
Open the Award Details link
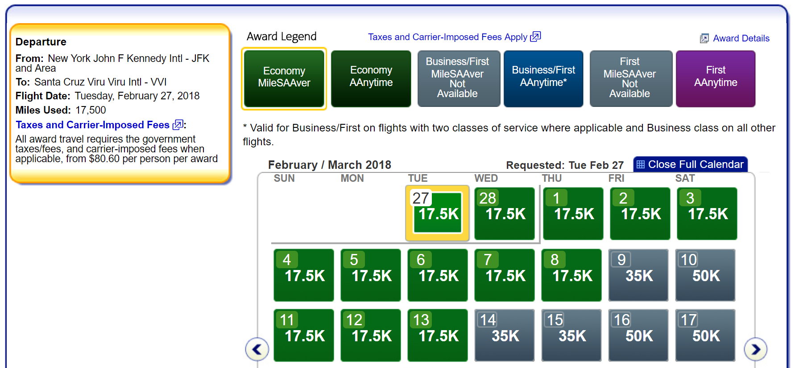[741, 38]
